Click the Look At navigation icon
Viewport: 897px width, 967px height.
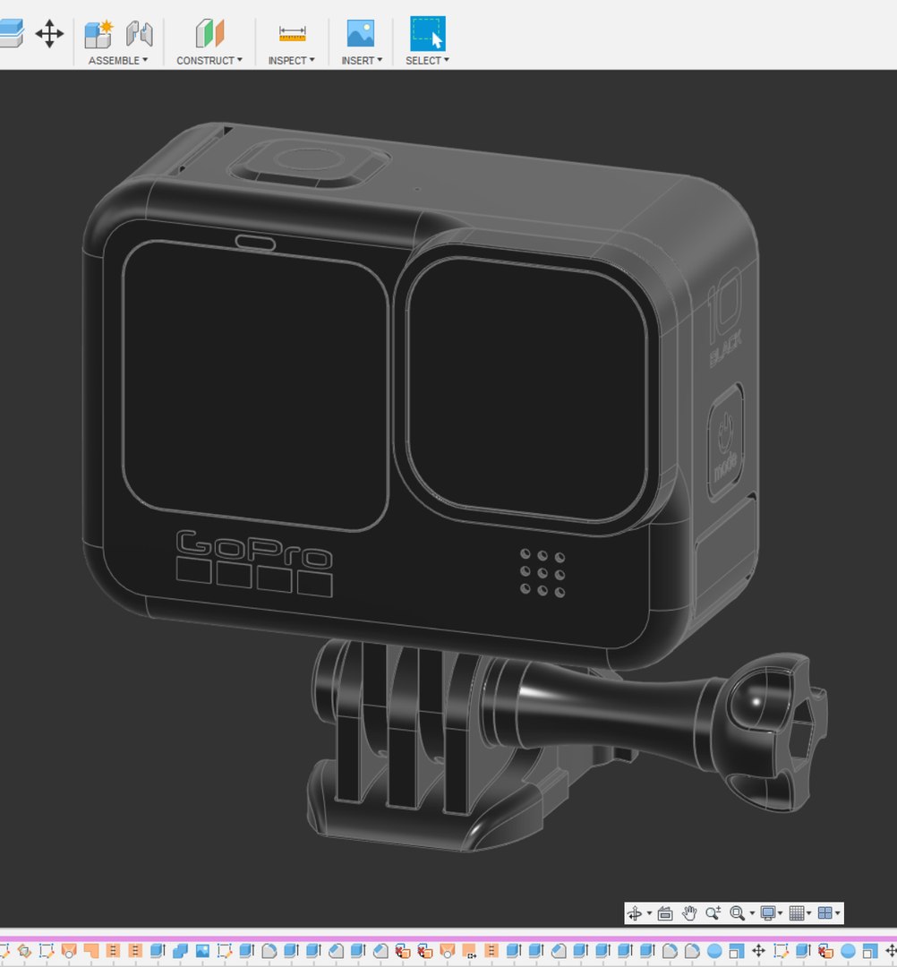point(665,913)
